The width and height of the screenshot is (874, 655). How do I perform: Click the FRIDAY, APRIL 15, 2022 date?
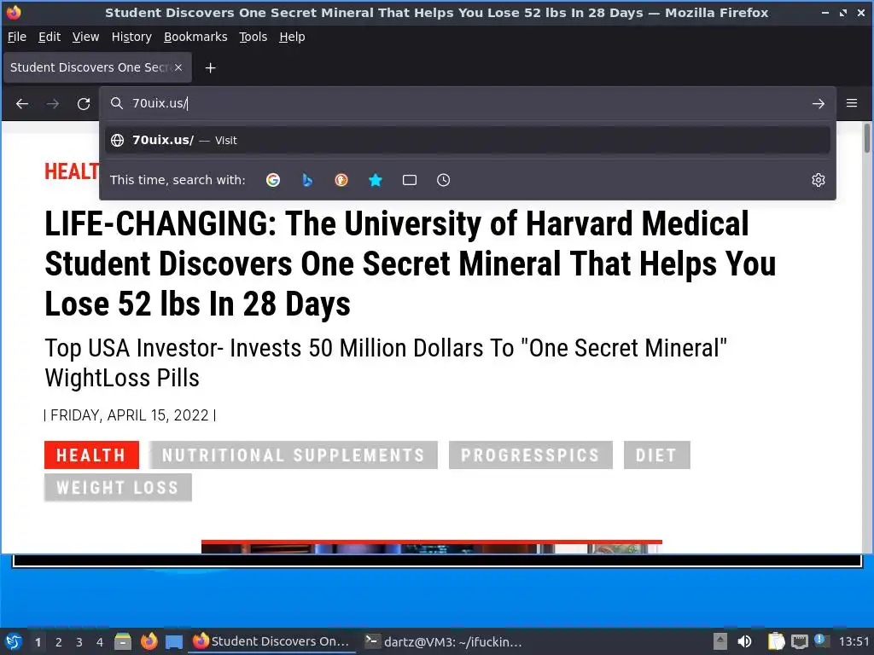(x=130, y=415)
